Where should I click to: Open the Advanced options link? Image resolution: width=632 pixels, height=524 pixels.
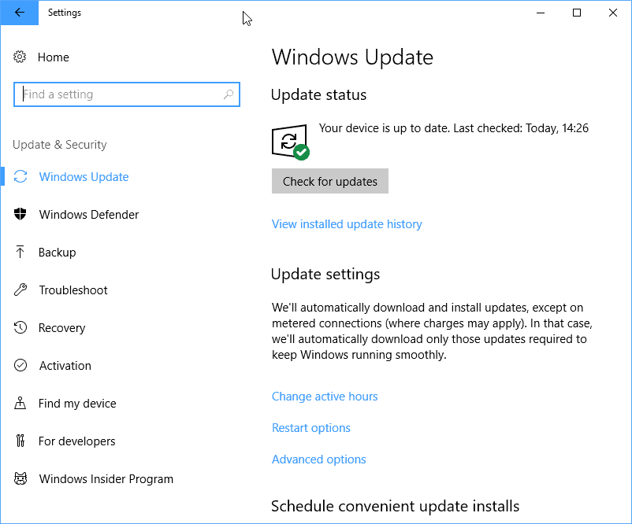pyautogui.click(x=319, y=459)
